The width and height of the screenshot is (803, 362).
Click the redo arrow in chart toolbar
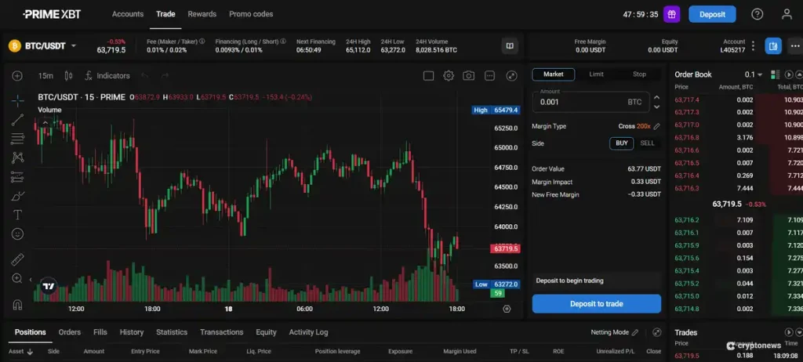pos(165,76)
